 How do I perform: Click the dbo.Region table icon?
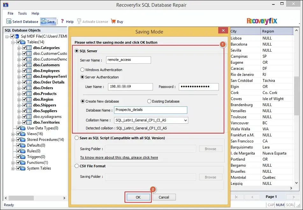(29, 99)
